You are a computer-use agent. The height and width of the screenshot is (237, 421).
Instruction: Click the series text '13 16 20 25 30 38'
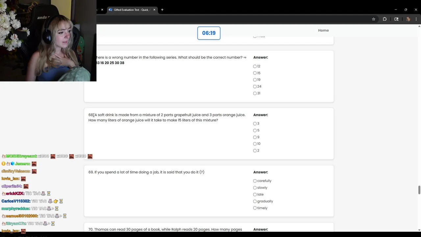coord(110,63)
